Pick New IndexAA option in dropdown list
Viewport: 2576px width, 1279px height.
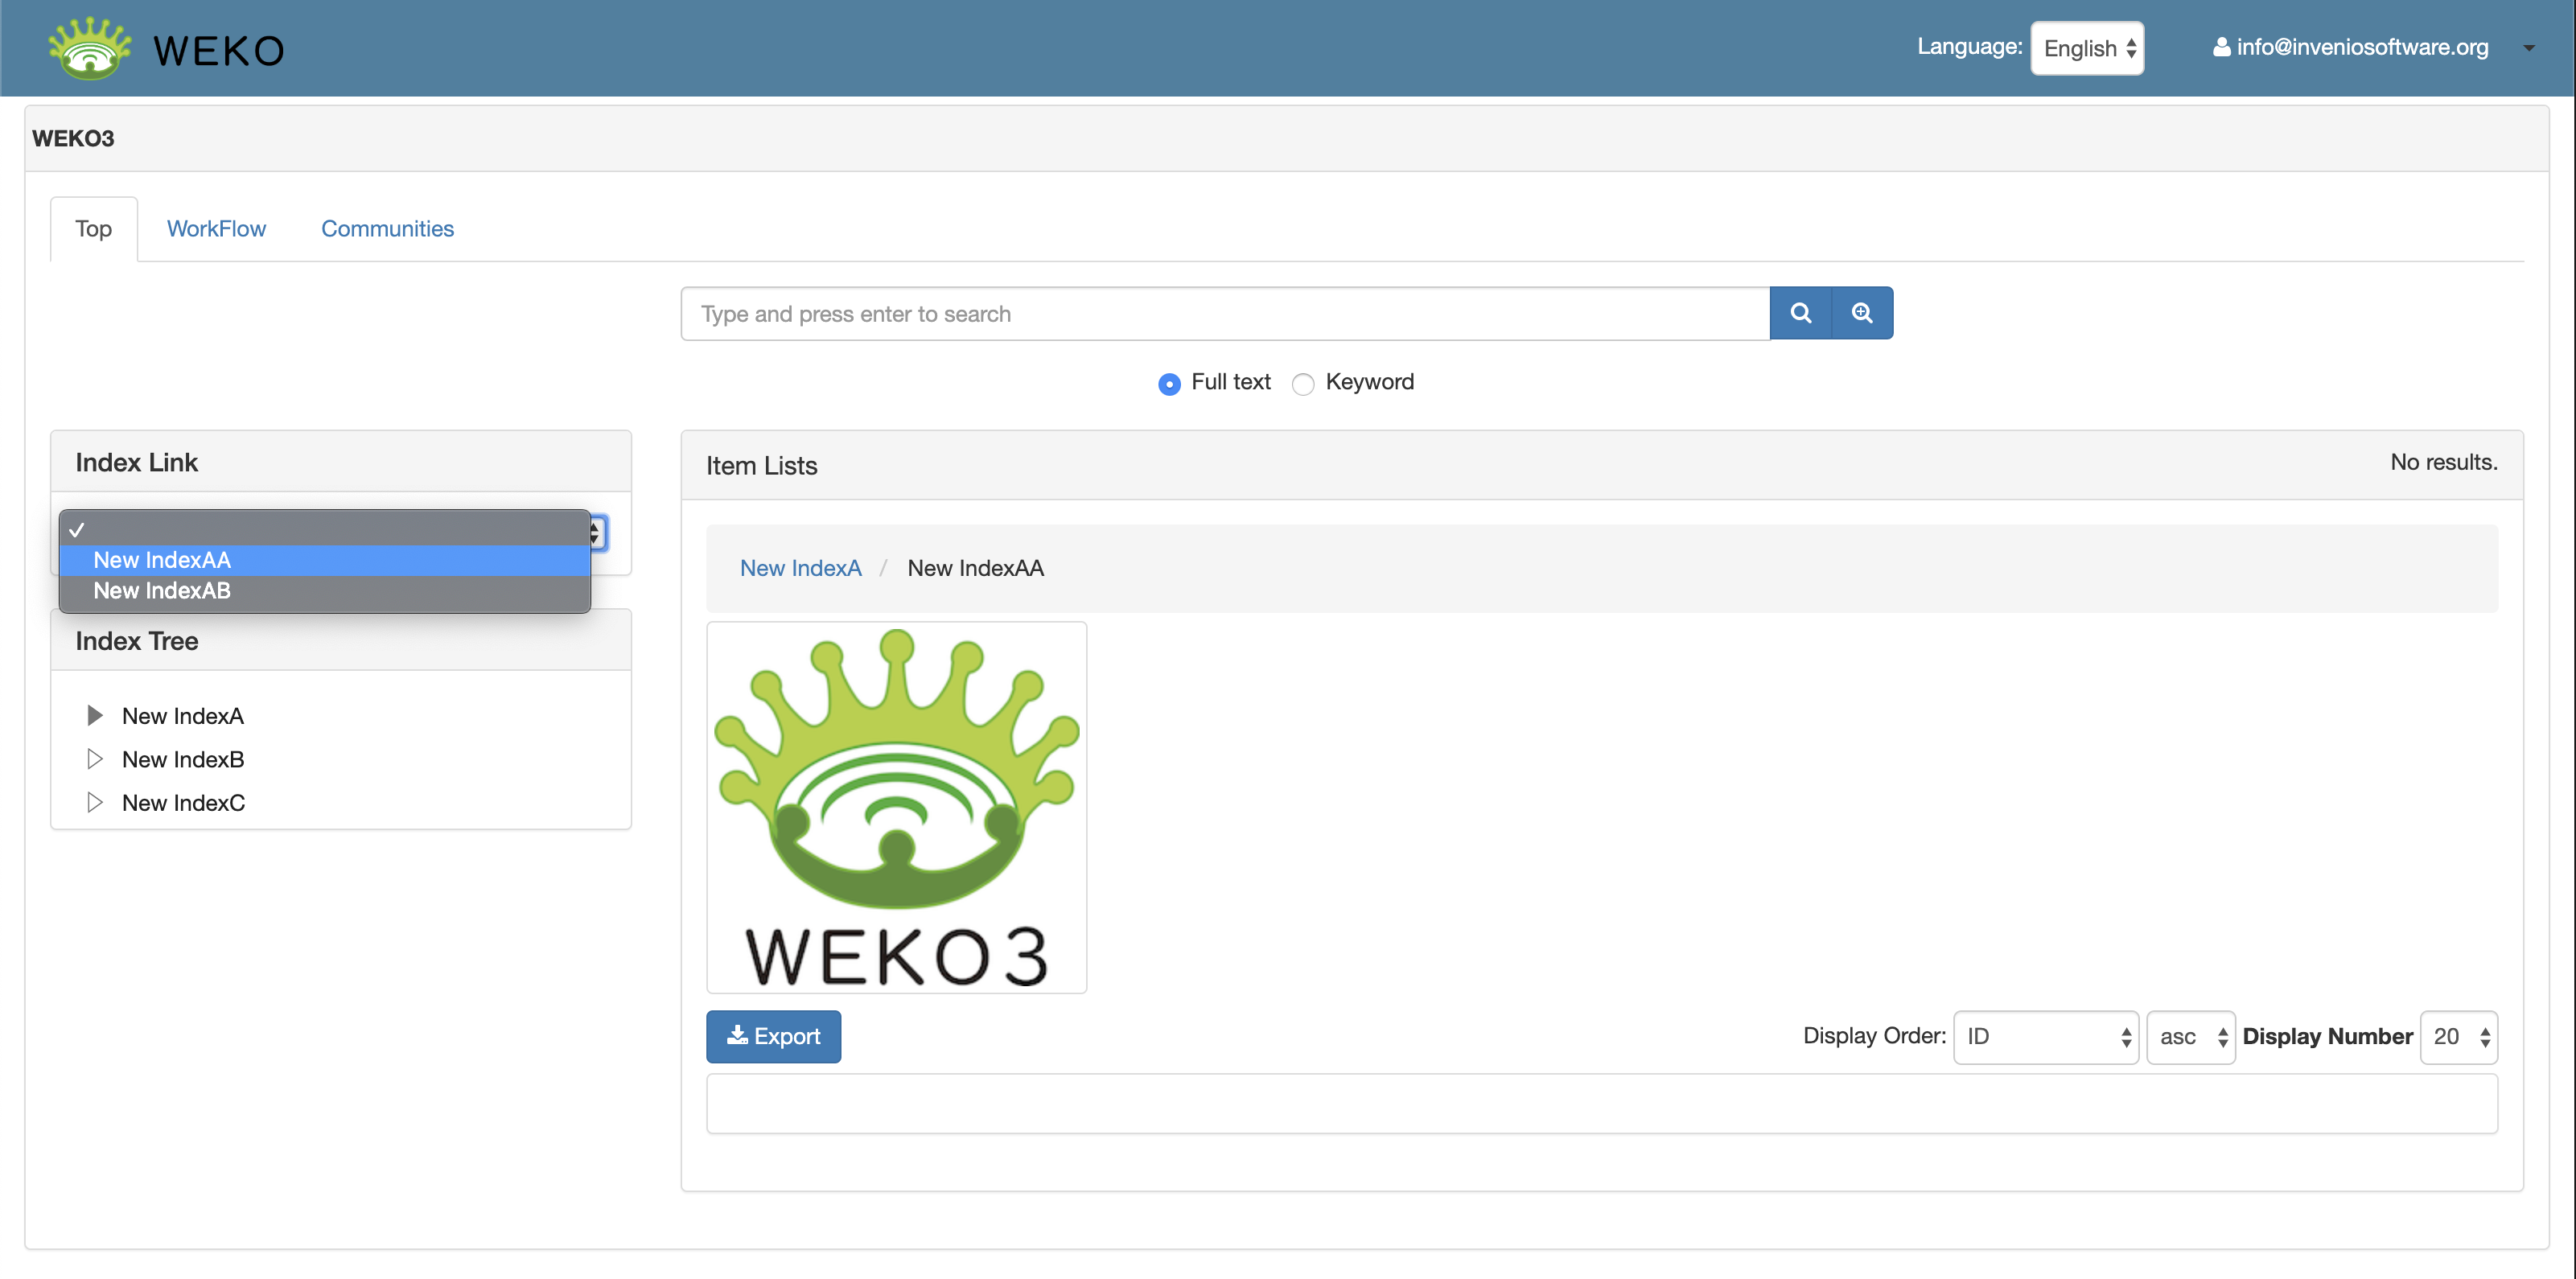coord(162,560)
